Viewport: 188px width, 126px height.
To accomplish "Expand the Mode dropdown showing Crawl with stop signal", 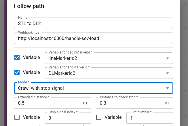I will (94, 88).
